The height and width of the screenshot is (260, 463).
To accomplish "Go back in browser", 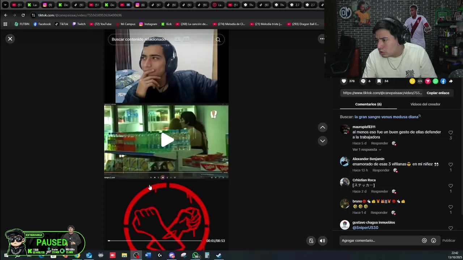I will [x=5, y=15].
